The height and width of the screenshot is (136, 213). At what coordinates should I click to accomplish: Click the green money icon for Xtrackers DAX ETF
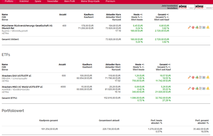[x=197, y=78]
